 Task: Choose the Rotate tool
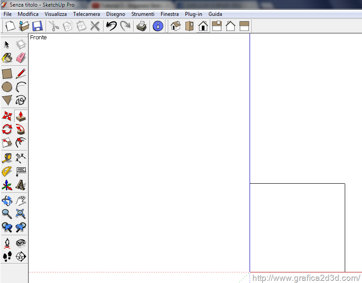click(x=7, y=129)
